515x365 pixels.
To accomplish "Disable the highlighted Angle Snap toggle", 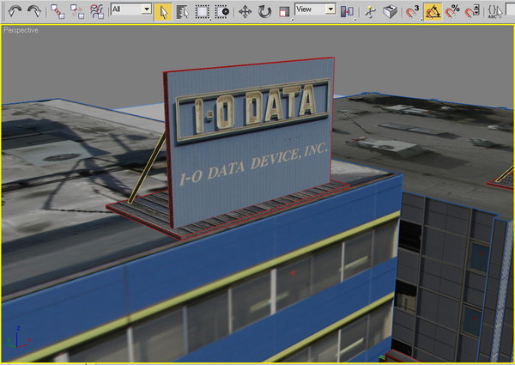I will point(433,12).
